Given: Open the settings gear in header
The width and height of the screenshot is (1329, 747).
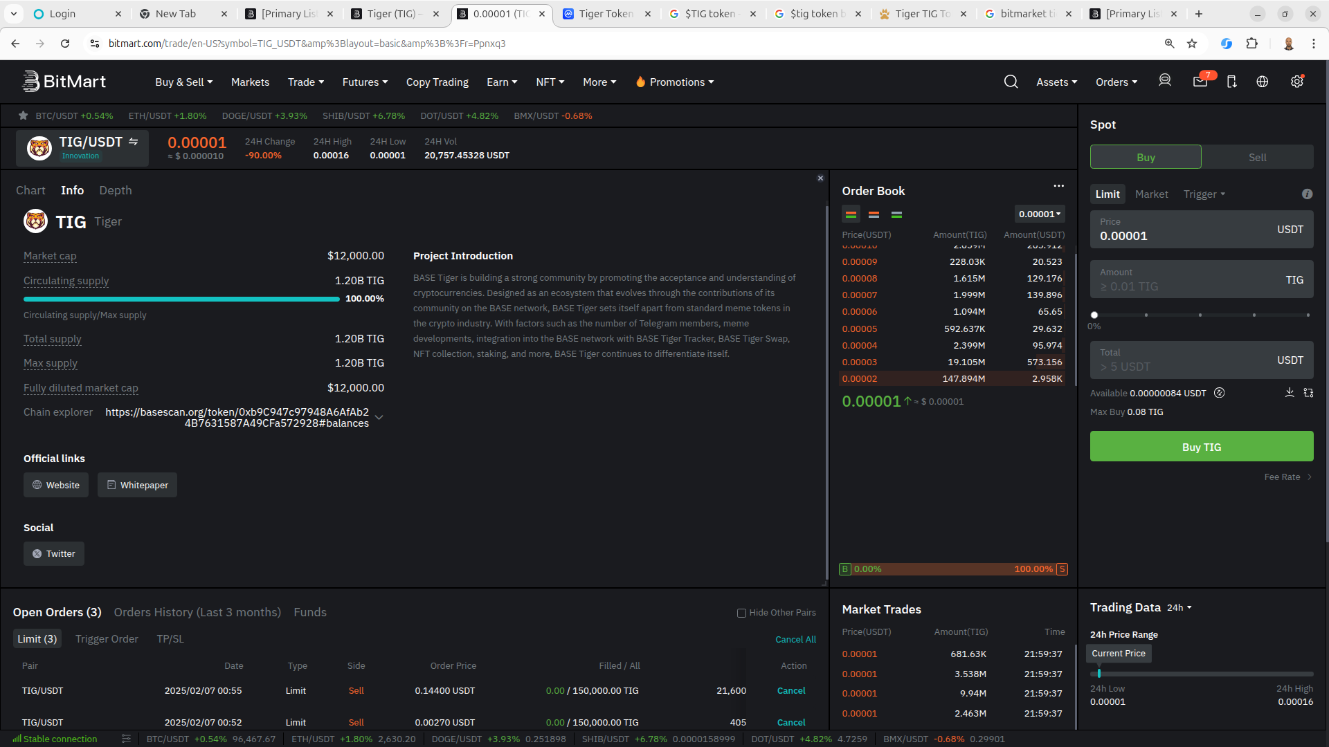Looking at the screenshot, I should tap(1297, 82).
